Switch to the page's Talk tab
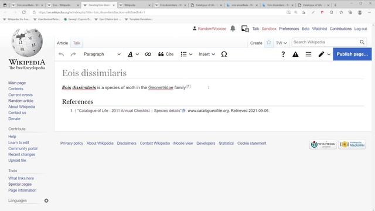 (77, 43)
